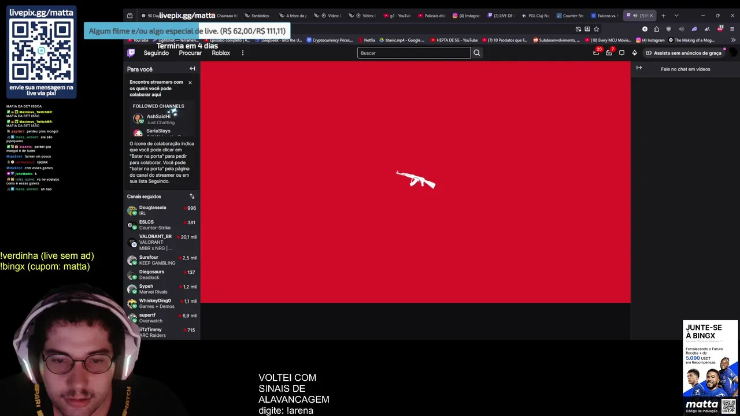This screenshot has width=740, height=416.
Task: Switch to the Fantástico browser tab
Action: click(x=258, y=16)
